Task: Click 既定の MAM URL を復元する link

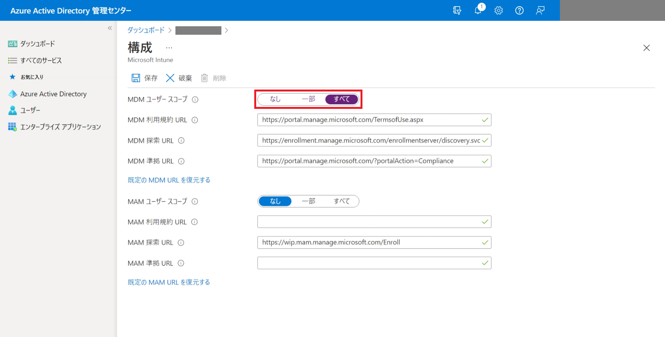Action: 169,282
